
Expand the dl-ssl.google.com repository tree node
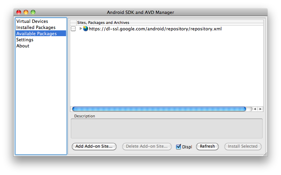coord(81,29)
